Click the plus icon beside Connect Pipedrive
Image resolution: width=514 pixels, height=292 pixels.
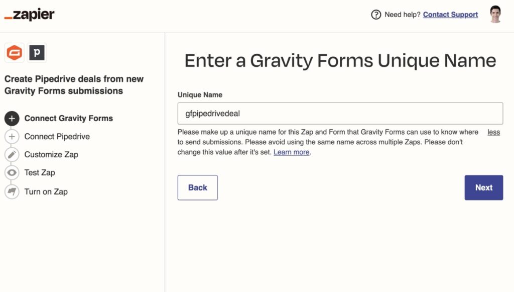(12, 136)
